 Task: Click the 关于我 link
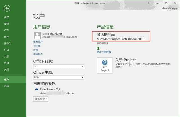[37, 46]
